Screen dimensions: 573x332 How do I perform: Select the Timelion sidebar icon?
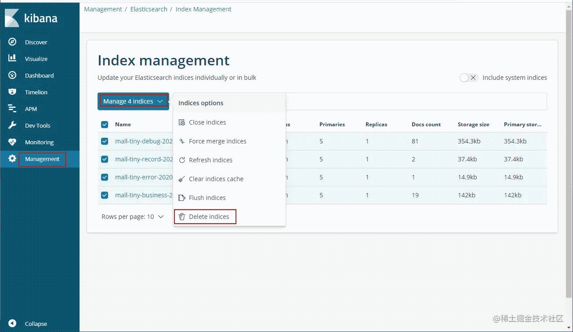(12, 92)
